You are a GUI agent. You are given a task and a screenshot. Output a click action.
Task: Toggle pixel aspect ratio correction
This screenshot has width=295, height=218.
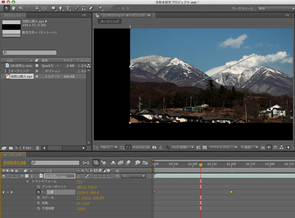click(263, 147)
